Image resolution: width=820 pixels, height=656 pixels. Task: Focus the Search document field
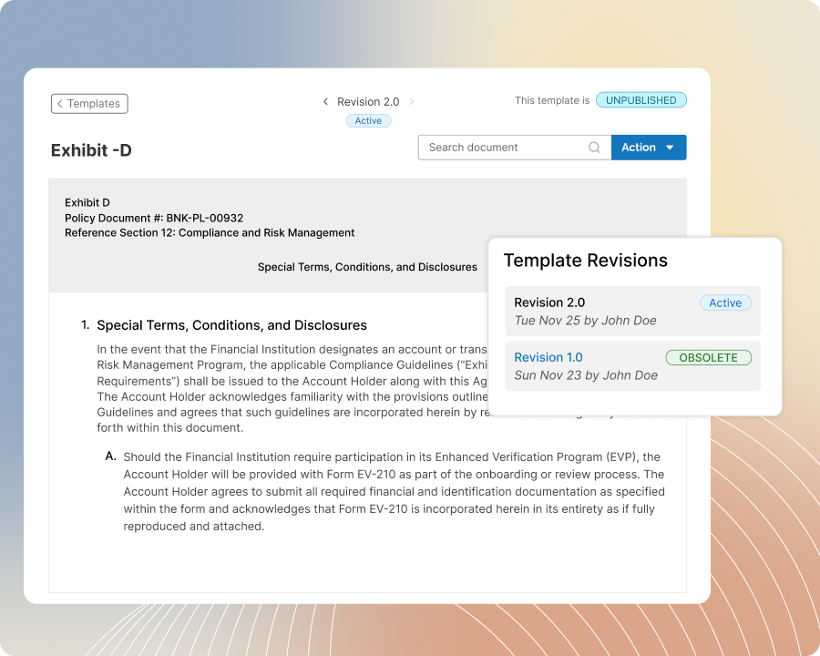coord(515,148)
